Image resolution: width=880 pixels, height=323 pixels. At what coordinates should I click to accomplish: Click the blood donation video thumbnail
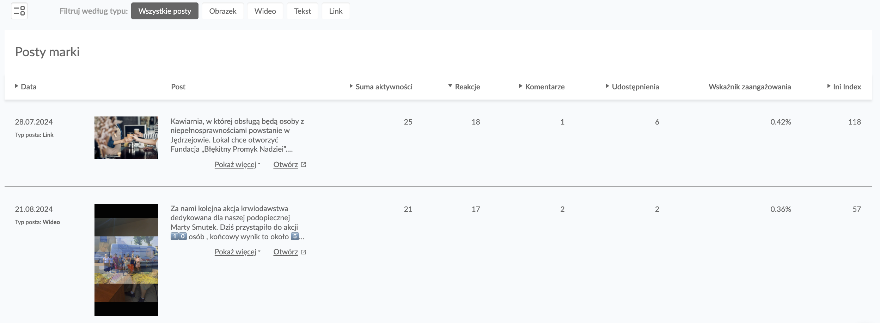126,260
